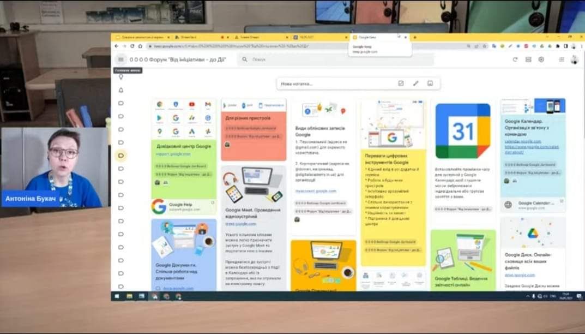Open the Google Help link preview external icon
Viewport: 585px width, 334px height.
click(213, 203)
